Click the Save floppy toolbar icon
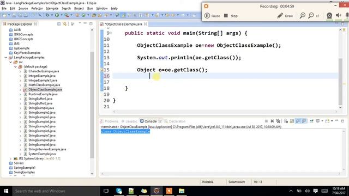The height and width of the screenshot is (196, 349). (x=14, y=15)
